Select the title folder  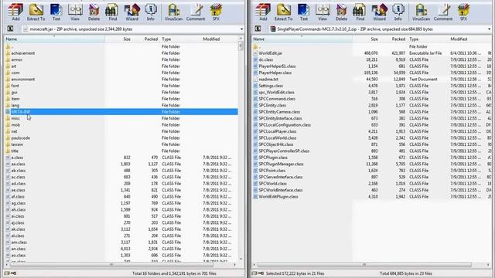pos(15,151)
